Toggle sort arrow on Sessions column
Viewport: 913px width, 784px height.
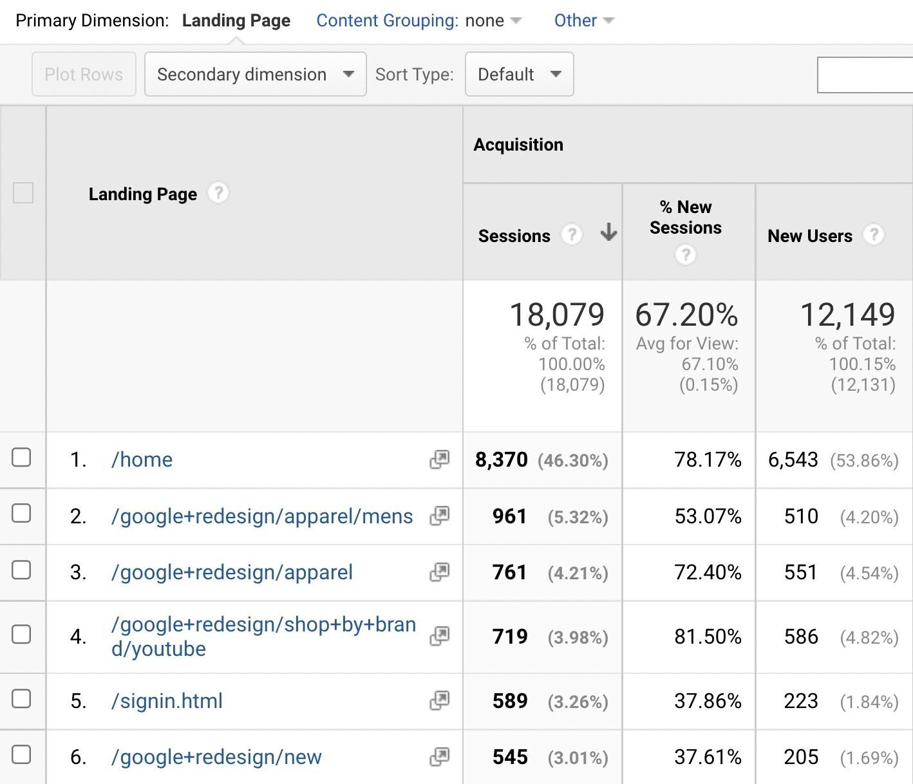tap(608, 232)
